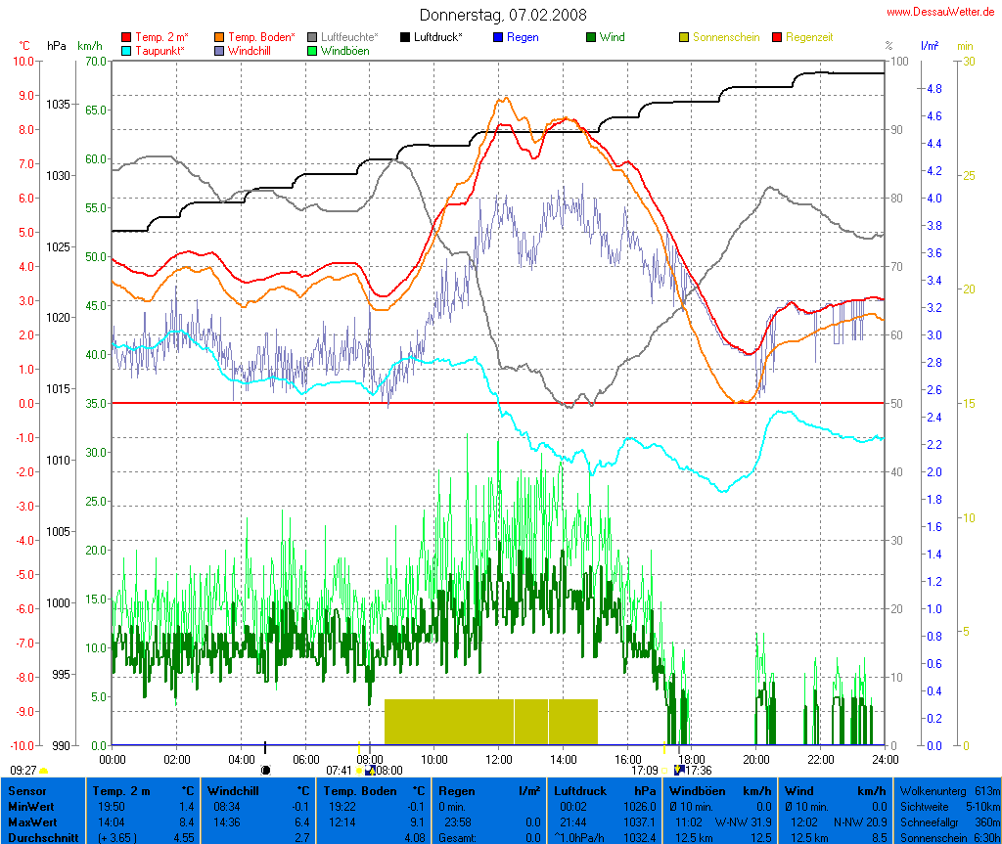Click the Donnerstag, 07.02.2008 chart title

[503, 15]
